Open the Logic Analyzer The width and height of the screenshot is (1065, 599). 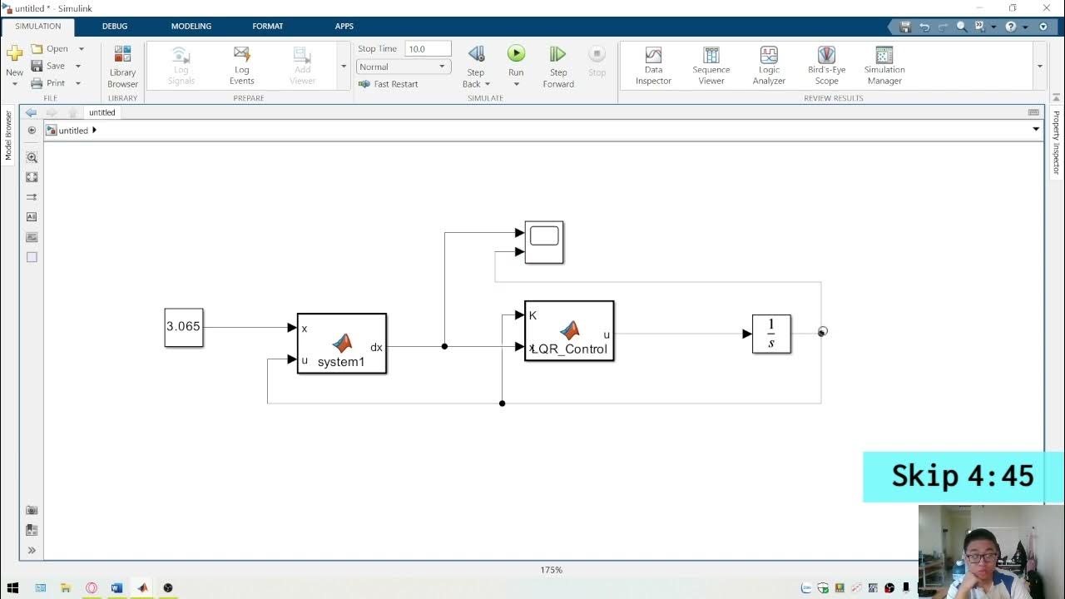tap(769, 66)
